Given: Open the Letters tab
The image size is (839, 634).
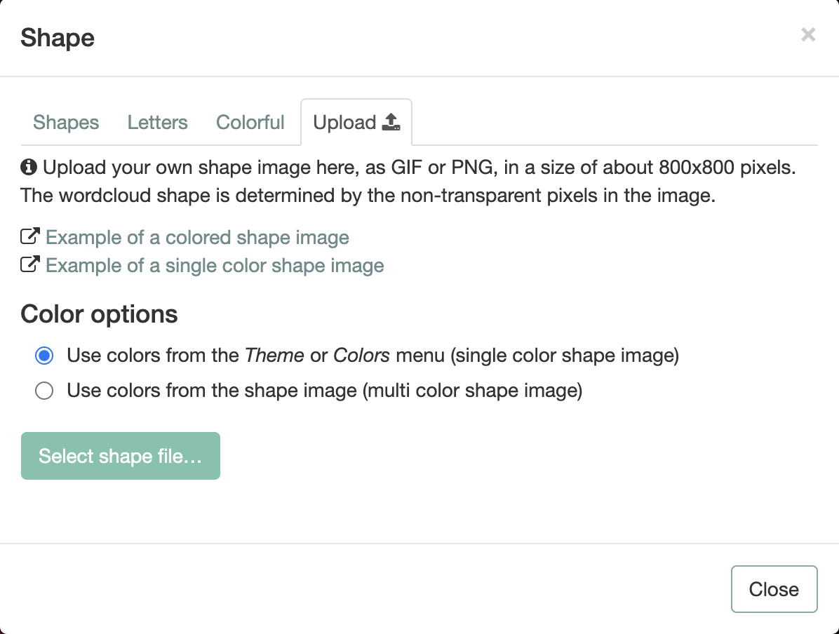Looking at the screenshot, I should pyautogui.click(x=157, y=123).
